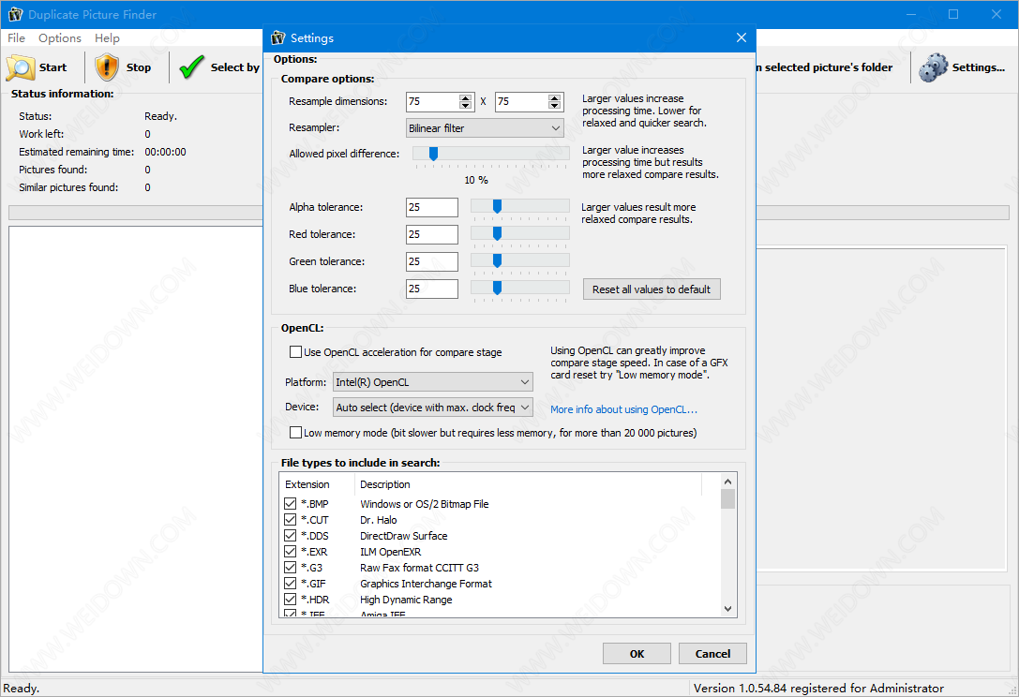Click the green checkmark Select by icon
Viewport: 1019px width, 697px height.
click(x=192, y=67)
